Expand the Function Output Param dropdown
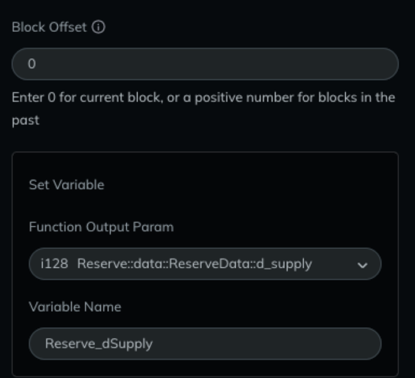 tap(205, 264)
